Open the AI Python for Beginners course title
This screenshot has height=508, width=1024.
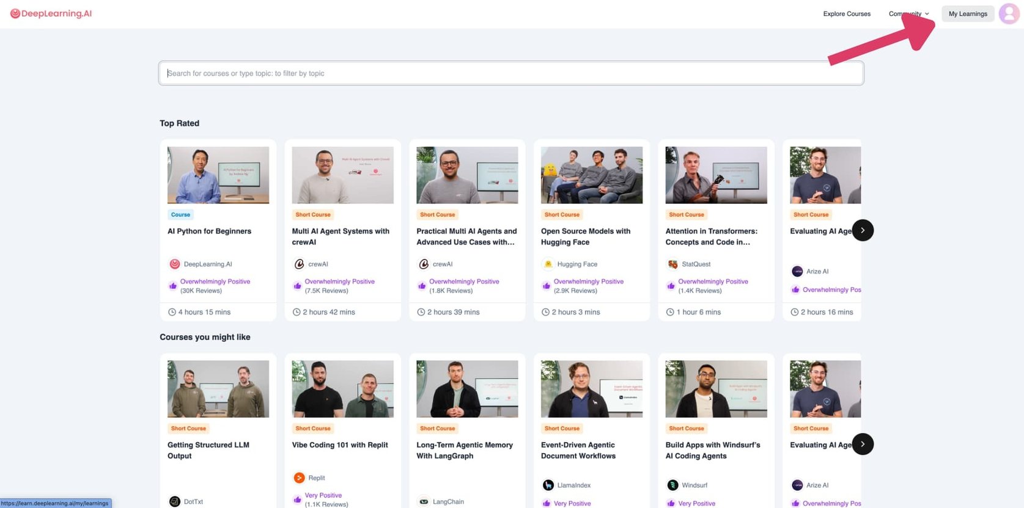pos(209,231)
